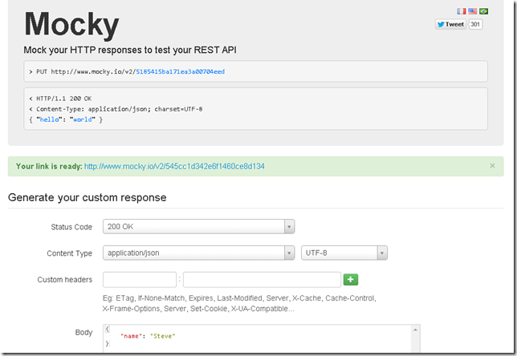Click the custom header name field

coord(140,280)
